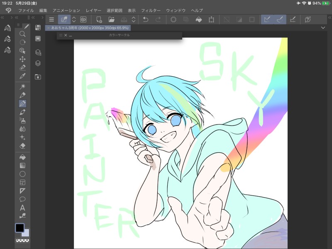Image resolution: width=332 pixels, height=249 pixels.
Task: Open the レイヤー menu
Action: pos(93,10)
